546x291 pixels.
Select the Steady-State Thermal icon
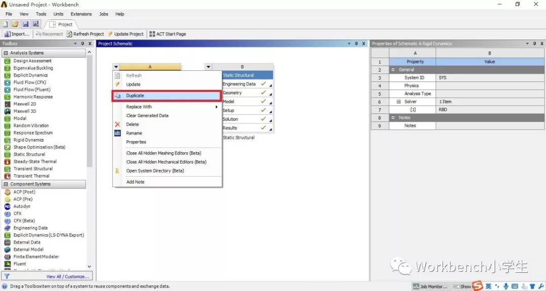pos(7,162)
